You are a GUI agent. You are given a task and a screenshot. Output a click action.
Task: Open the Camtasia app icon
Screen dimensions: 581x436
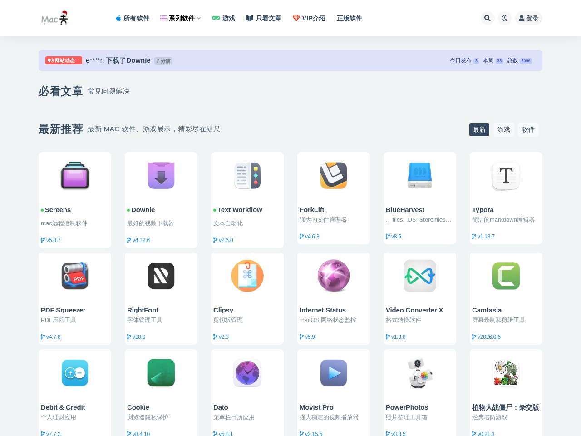[x=506, y=276]
